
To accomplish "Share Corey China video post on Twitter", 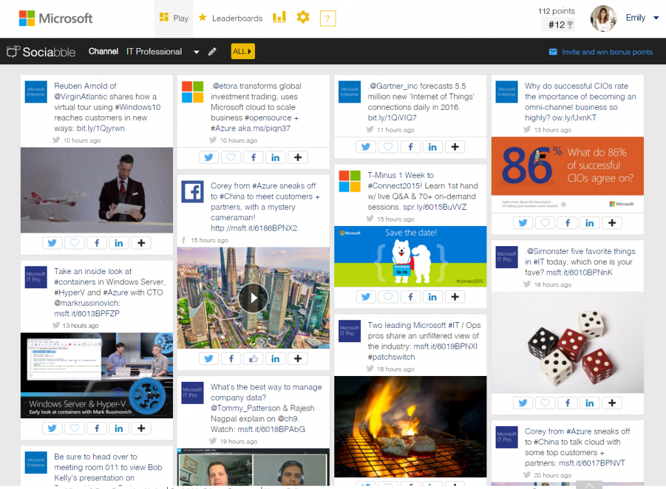I will click(209, 359).
